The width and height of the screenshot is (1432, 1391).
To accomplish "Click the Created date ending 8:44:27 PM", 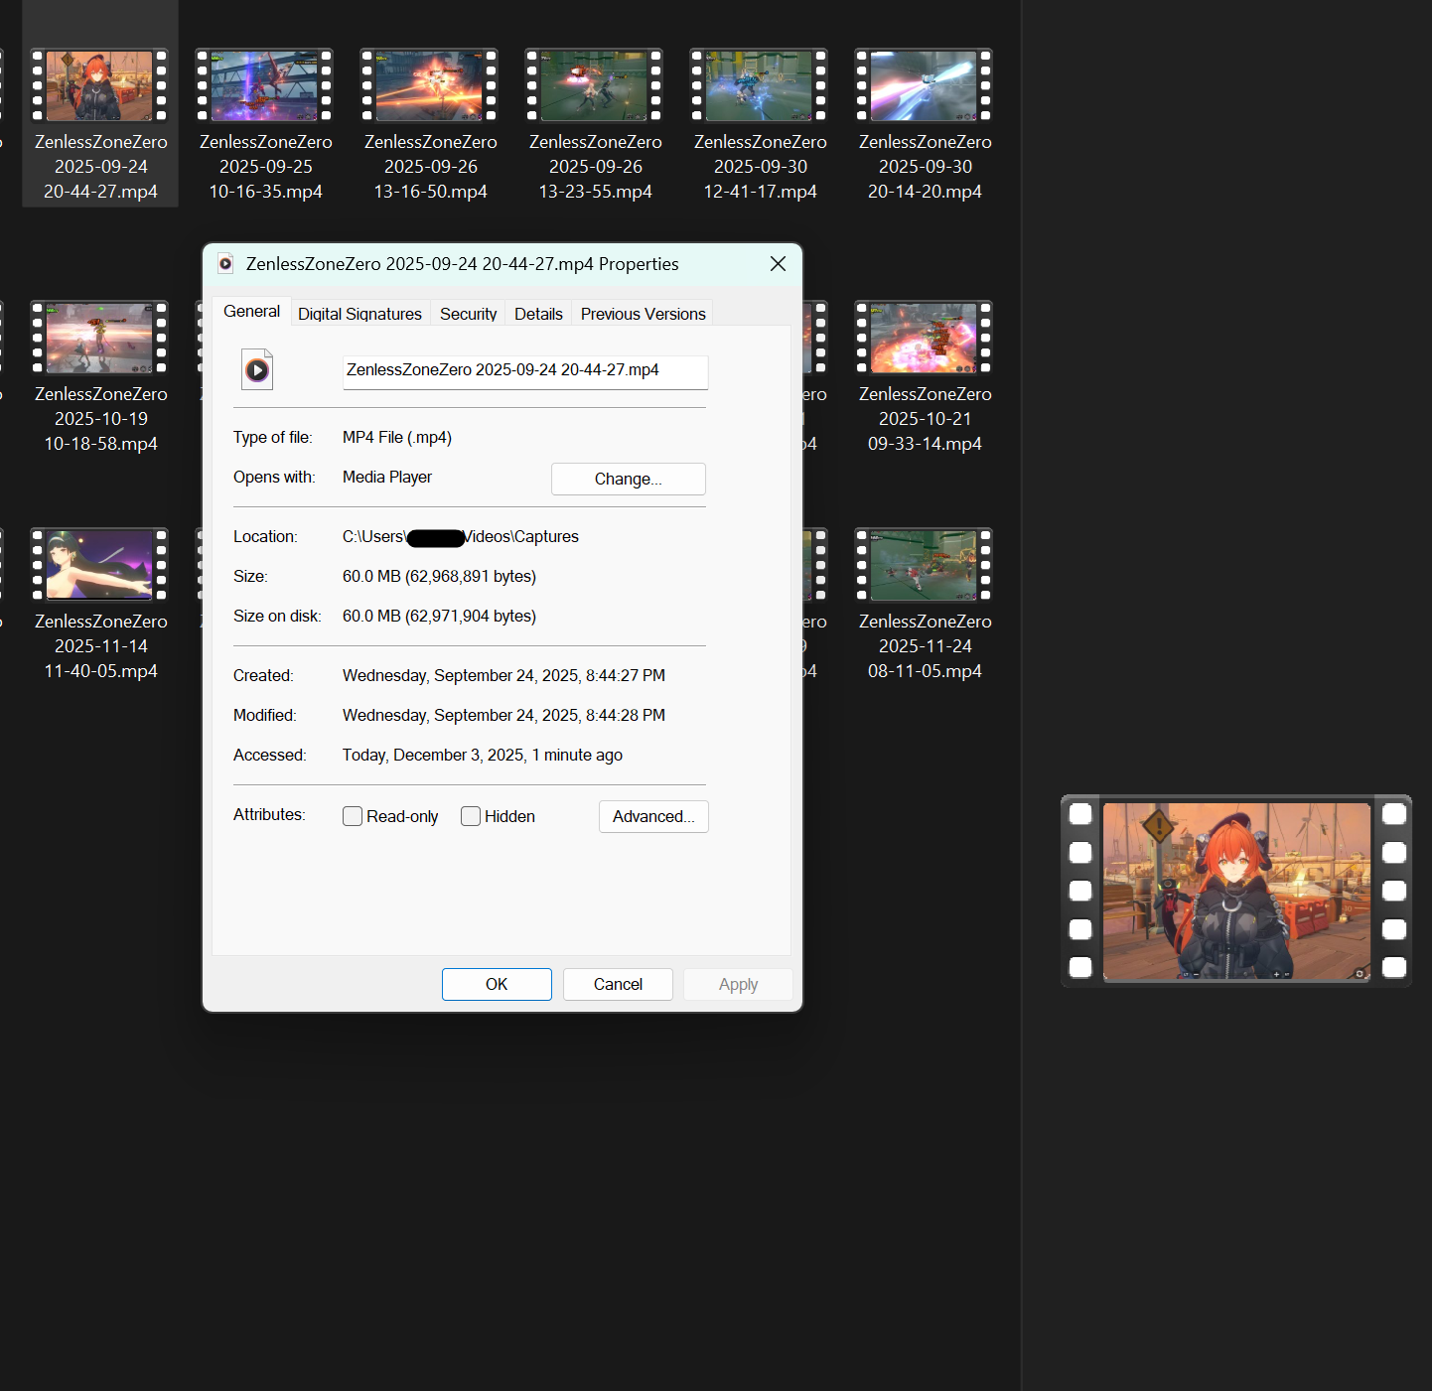I will tap(503, 676).
